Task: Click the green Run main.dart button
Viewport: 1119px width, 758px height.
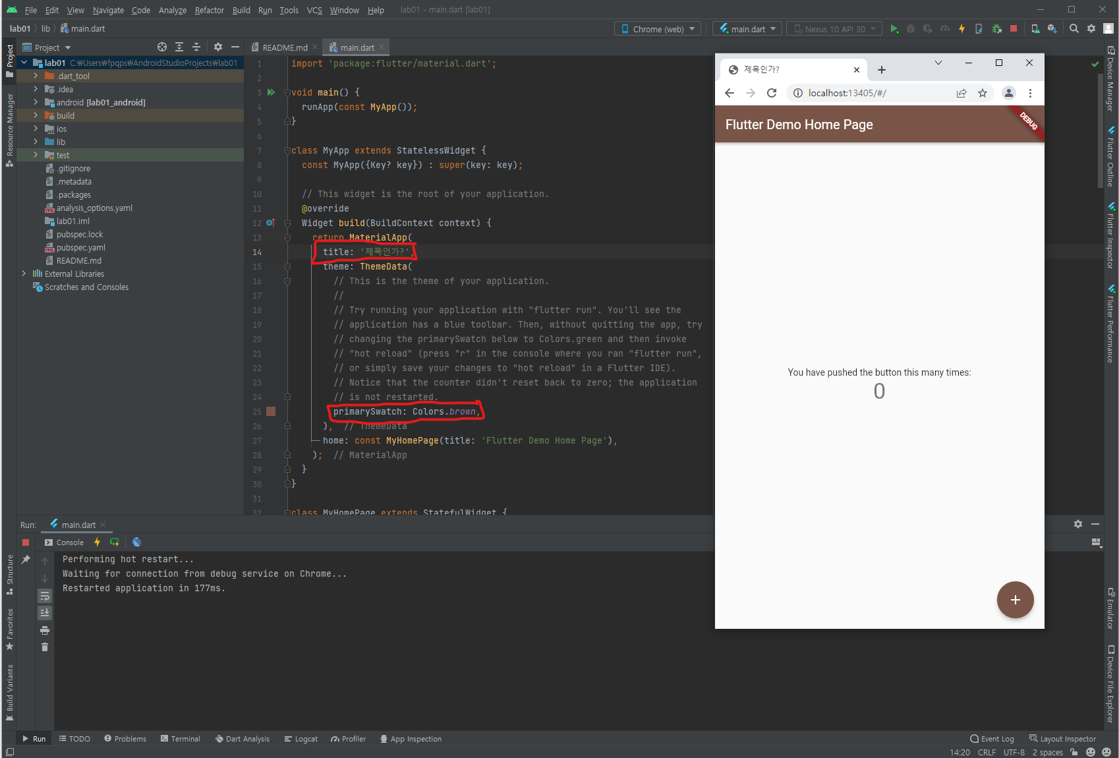Action: pos(894,29)
